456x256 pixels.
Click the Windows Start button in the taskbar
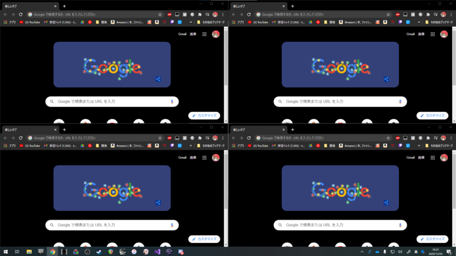pyautogui.click(x=6, y=251)
